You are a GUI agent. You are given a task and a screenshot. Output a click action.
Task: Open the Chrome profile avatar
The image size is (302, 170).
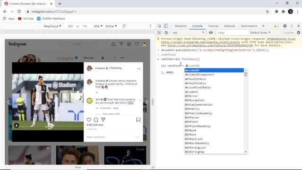point(291,11)
